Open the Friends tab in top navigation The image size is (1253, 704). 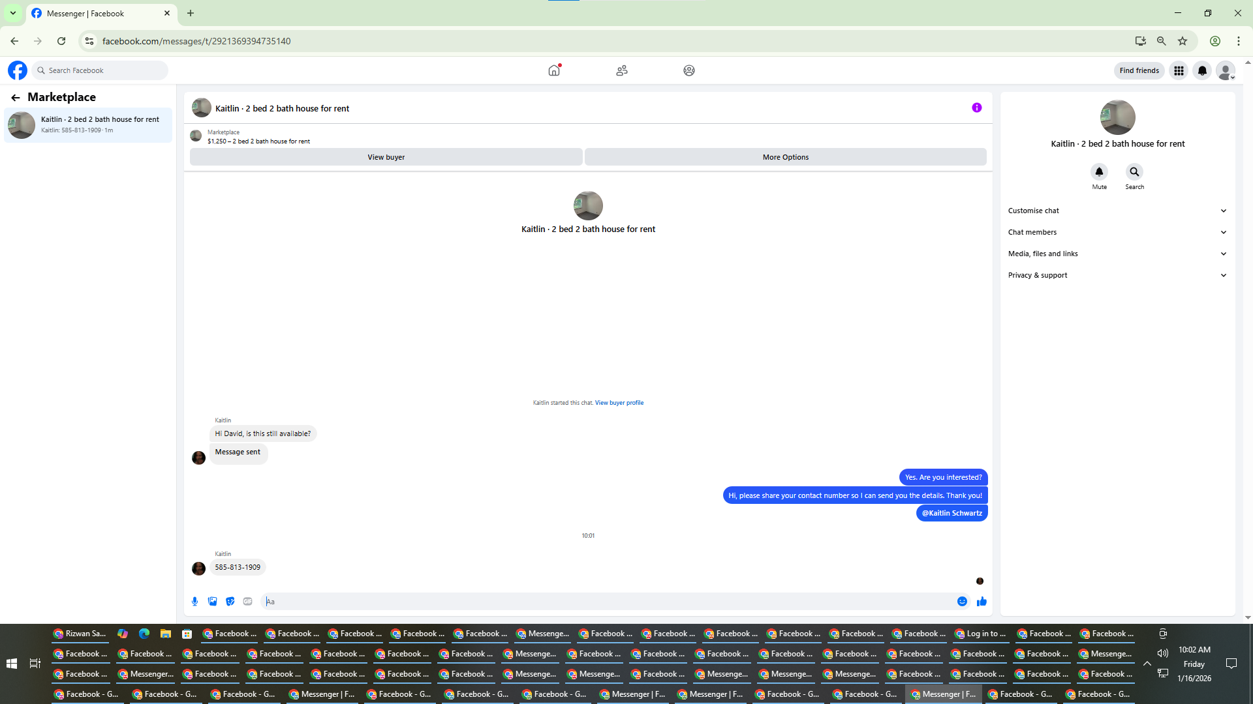click(x=621, y=70)
